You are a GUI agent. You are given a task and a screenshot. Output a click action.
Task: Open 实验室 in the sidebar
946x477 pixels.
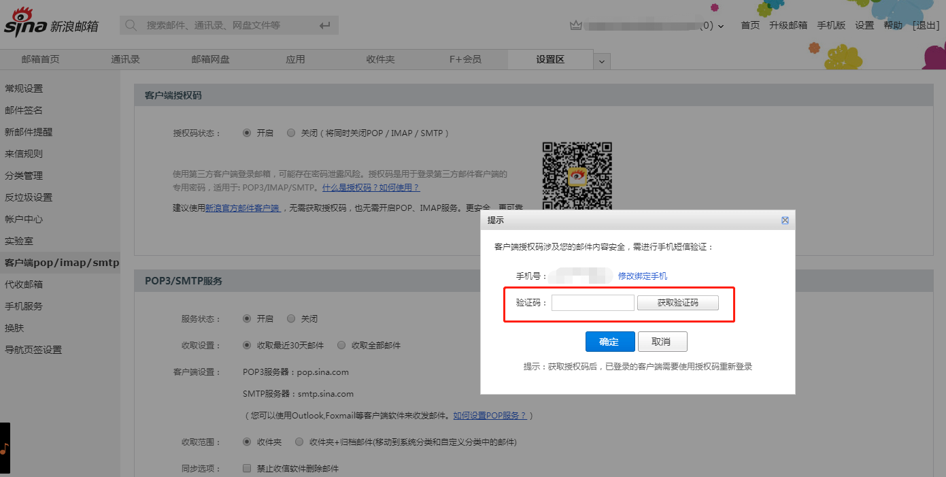click(19, 241)
